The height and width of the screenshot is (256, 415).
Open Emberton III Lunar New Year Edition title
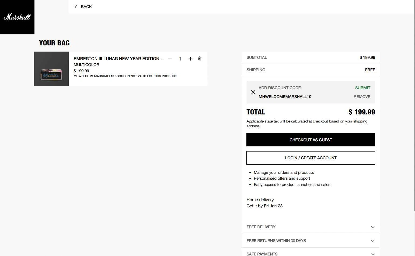[118, 59]
